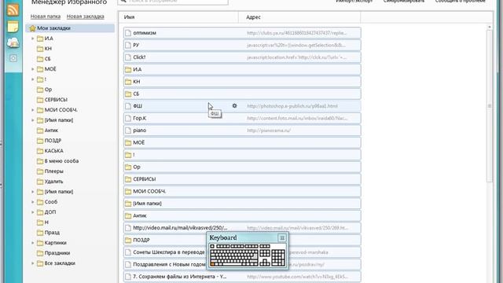This screenshot has width=503, height=283.
Task: Select the Поздравления с Новым годом bookmark
Action: 242,264
